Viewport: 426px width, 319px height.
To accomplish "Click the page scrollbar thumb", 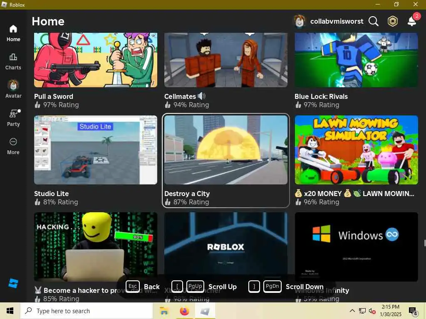I will tap(425, 243).
